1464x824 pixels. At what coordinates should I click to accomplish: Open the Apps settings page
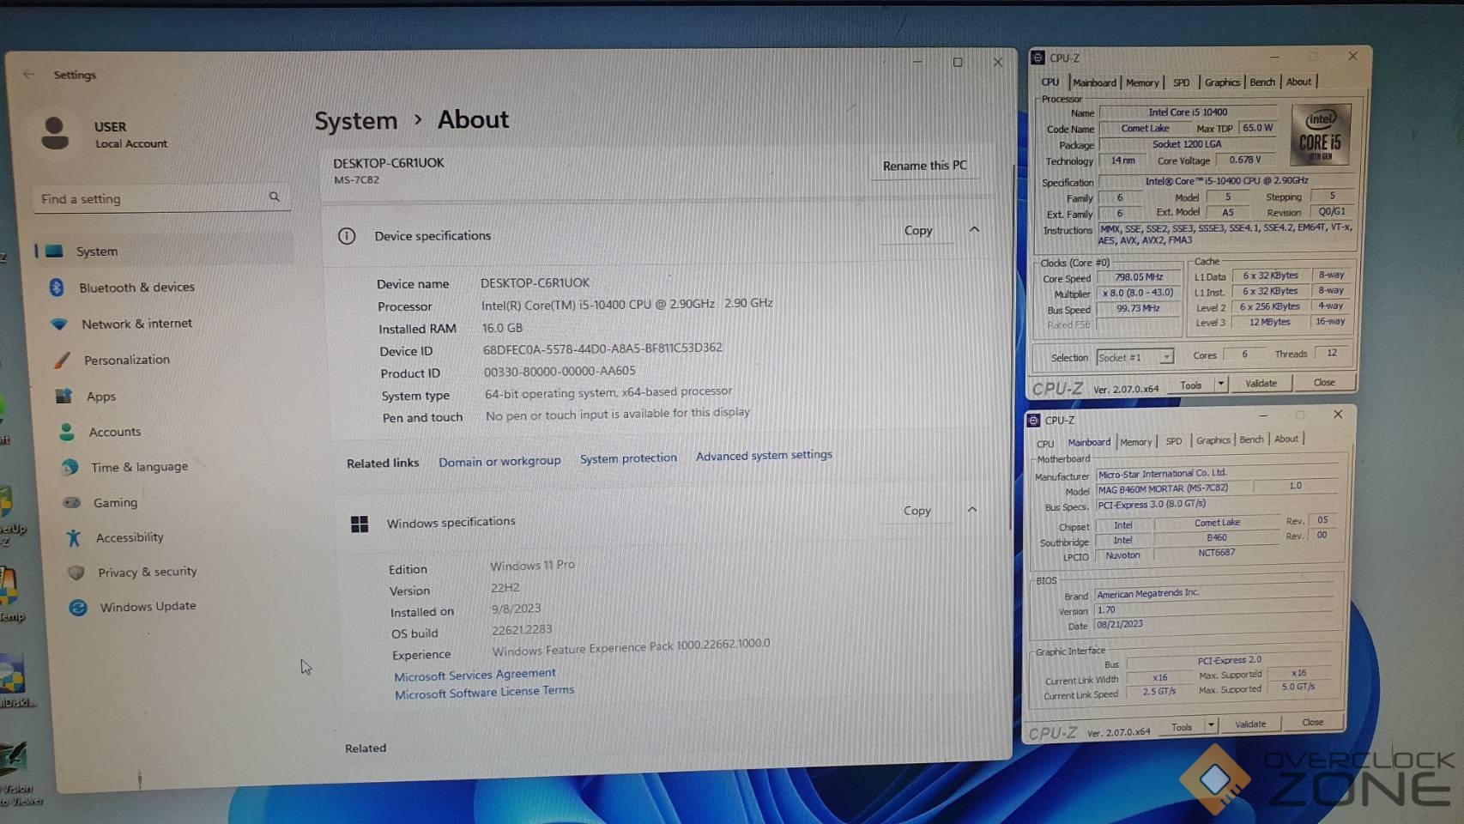pyautogui.click(x=100, y=397)
